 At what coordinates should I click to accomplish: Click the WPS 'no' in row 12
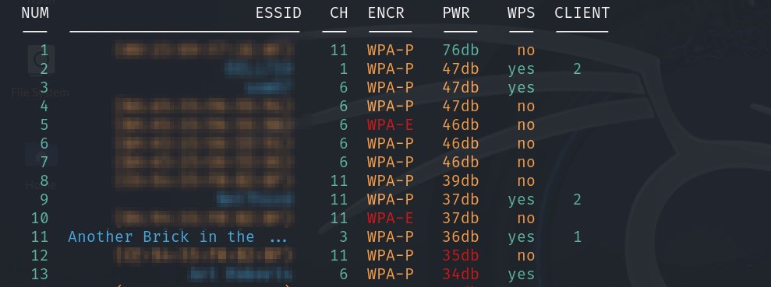pyautogui.click(x=526, y=256)
